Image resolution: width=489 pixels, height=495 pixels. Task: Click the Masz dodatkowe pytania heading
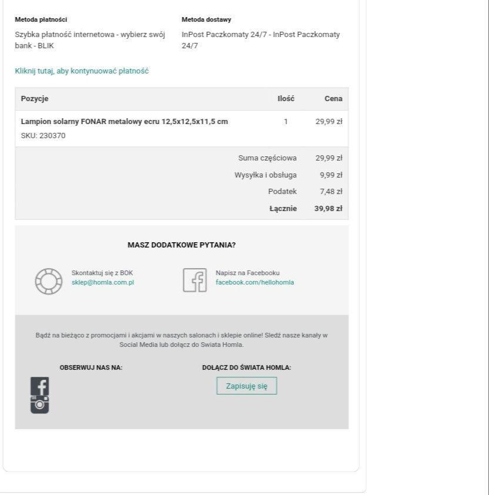pyautogui.click(x=182, y=245)
